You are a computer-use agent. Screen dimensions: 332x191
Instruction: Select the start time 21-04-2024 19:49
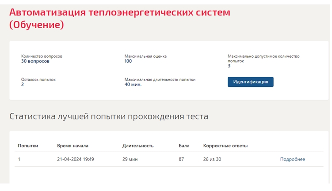tap(76, 159)
